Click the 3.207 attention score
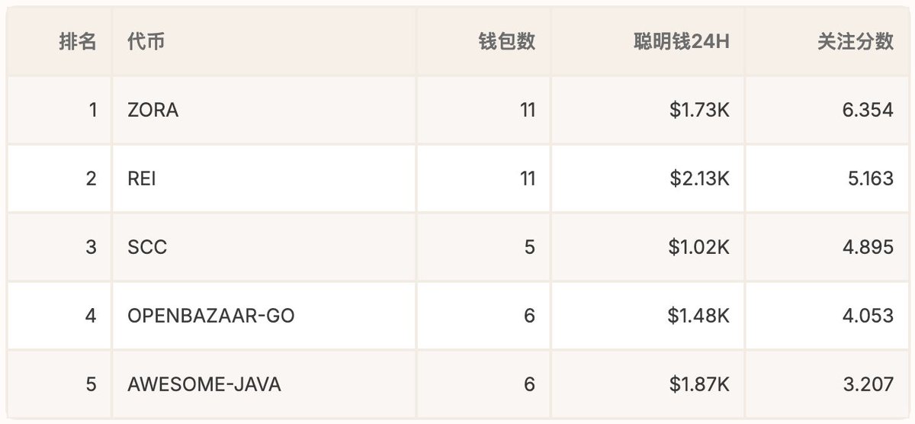The image size is (915, 424). tap(867, 384)
